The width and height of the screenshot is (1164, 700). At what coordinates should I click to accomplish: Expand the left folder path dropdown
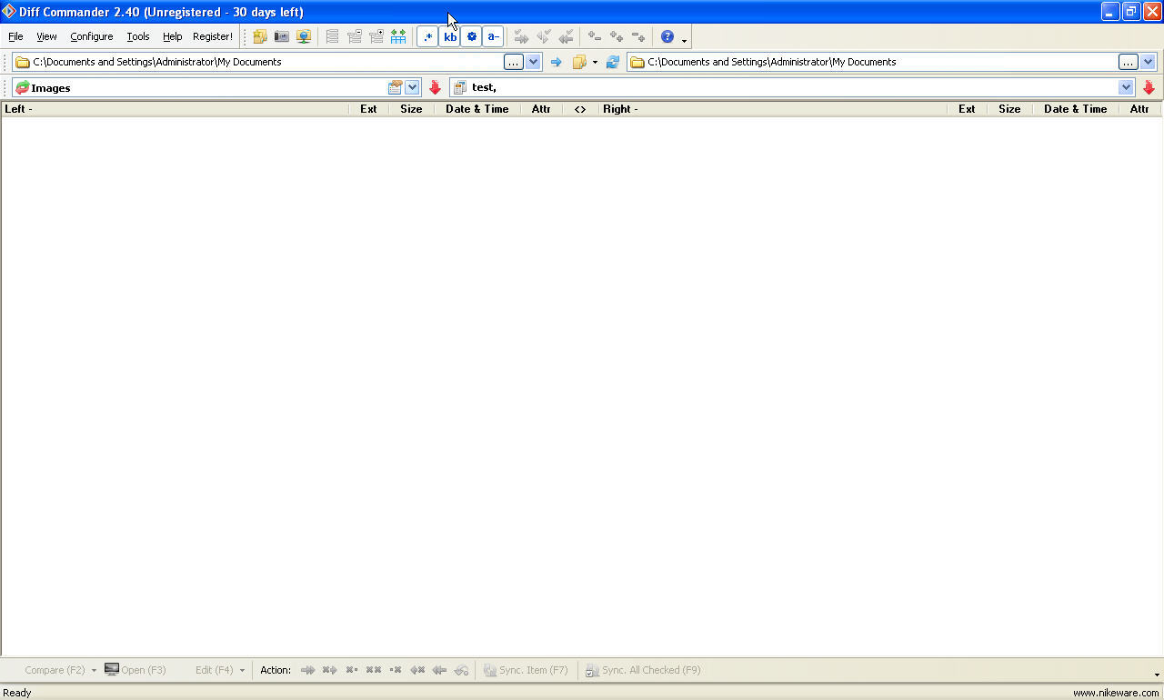(534, 62)
